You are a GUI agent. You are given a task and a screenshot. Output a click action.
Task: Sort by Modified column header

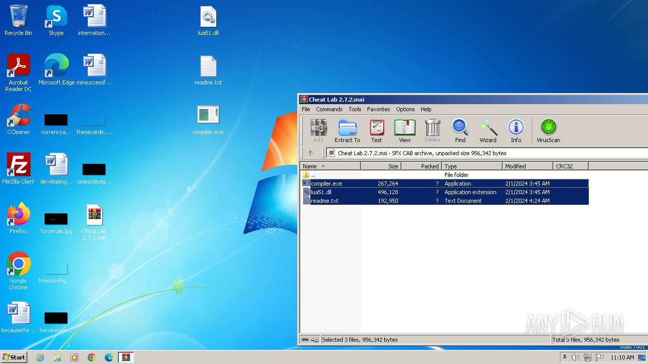(x=528, y=166)
